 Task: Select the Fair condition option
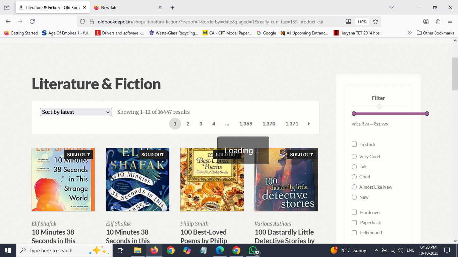[x=354, y=167]
